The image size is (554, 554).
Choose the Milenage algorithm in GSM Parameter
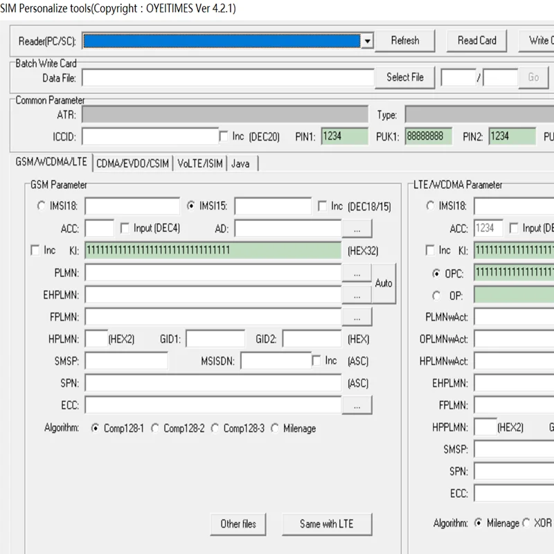click(276, 429)
